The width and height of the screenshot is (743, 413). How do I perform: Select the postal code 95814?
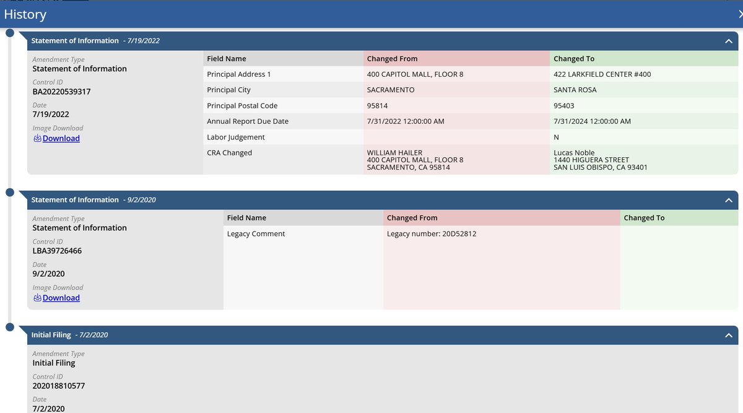pyautogui.click(x=378, y=106)
